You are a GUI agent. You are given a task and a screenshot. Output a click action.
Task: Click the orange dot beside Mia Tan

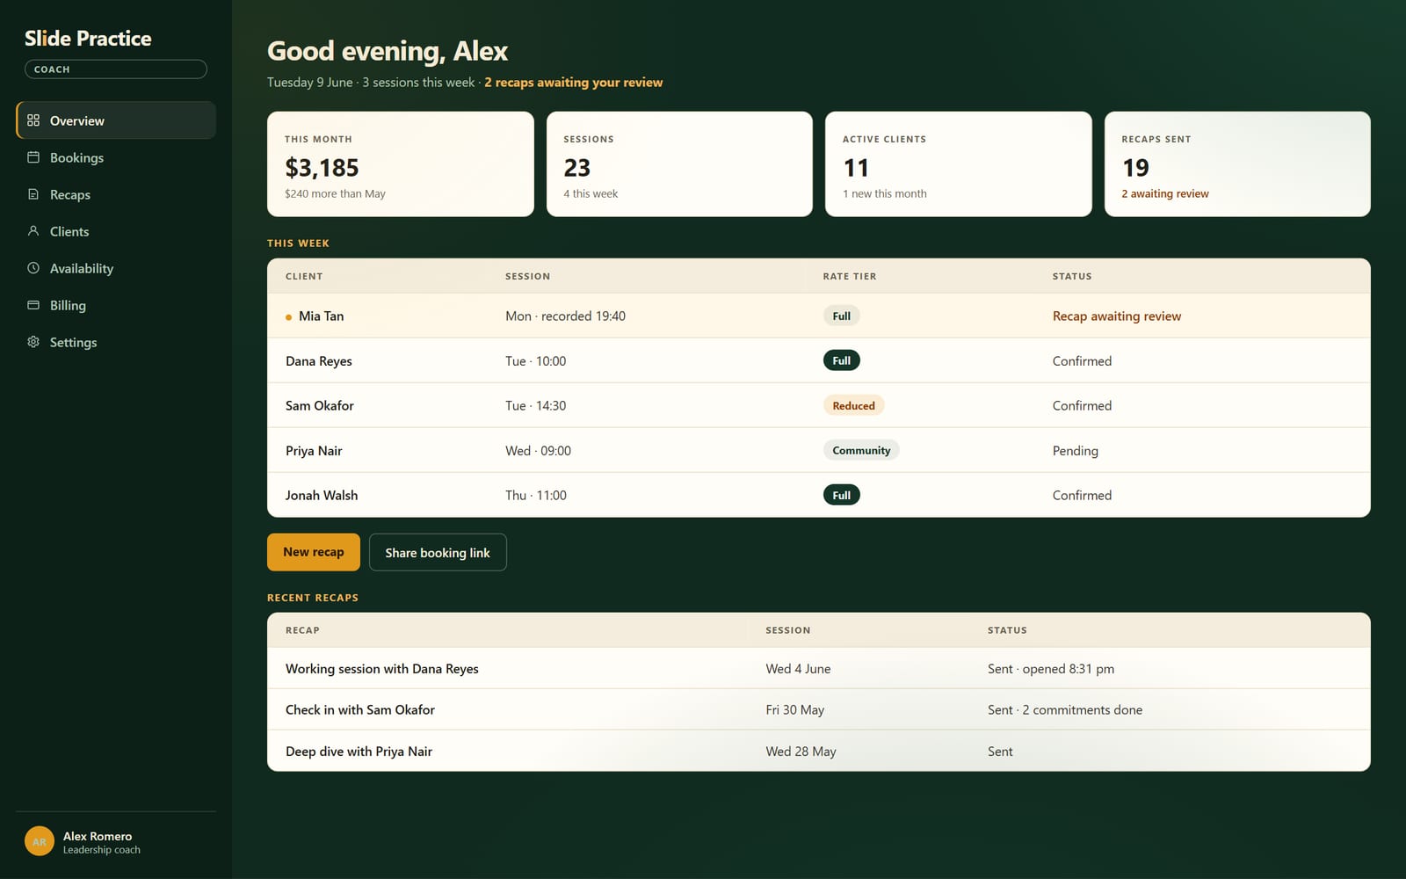tap(288, 317)
